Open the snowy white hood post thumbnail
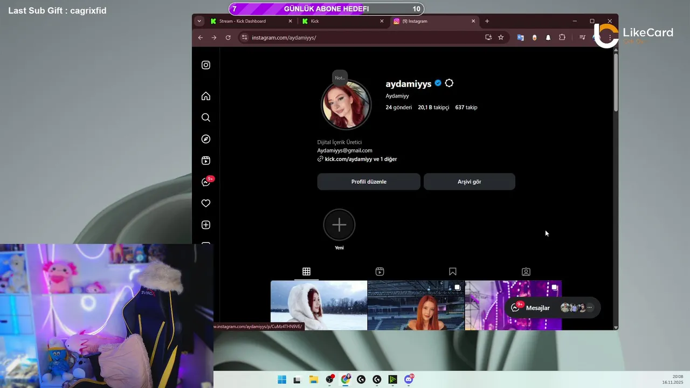The height and width of the screenshot is (388, 690). click(x=319, y=305)
